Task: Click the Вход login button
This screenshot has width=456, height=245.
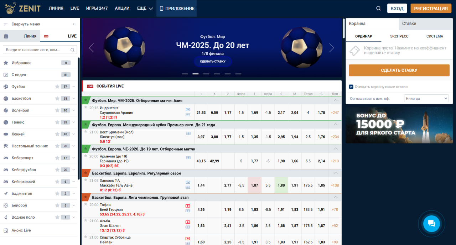Action: tap(397, 9)
